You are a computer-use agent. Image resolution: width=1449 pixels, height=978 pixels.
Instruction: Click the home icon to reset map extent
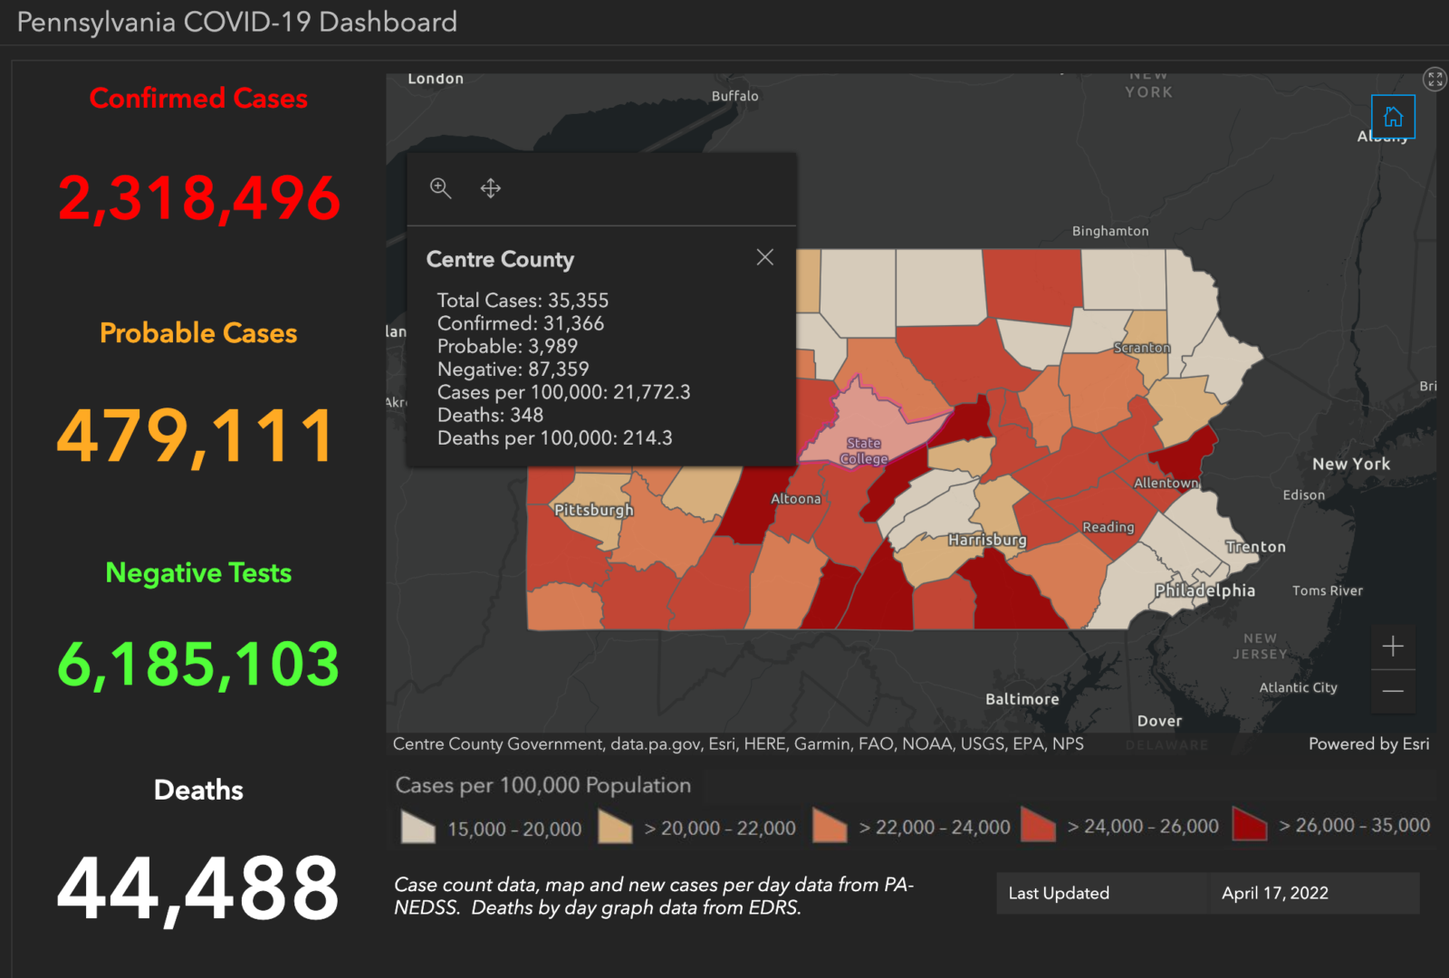(1393, 116)
